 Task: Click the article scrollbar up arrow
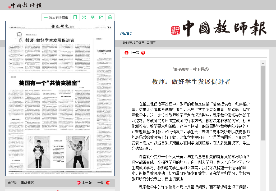pos(263,63)
